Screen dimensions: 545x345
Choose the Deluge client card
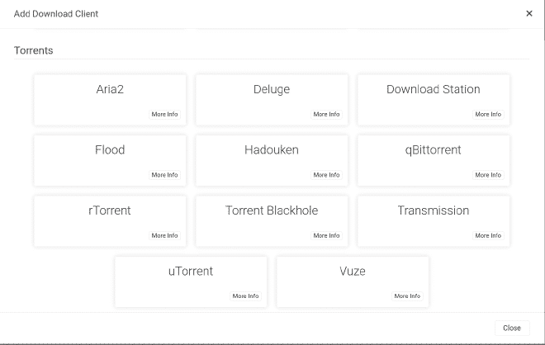coord(272,100)
